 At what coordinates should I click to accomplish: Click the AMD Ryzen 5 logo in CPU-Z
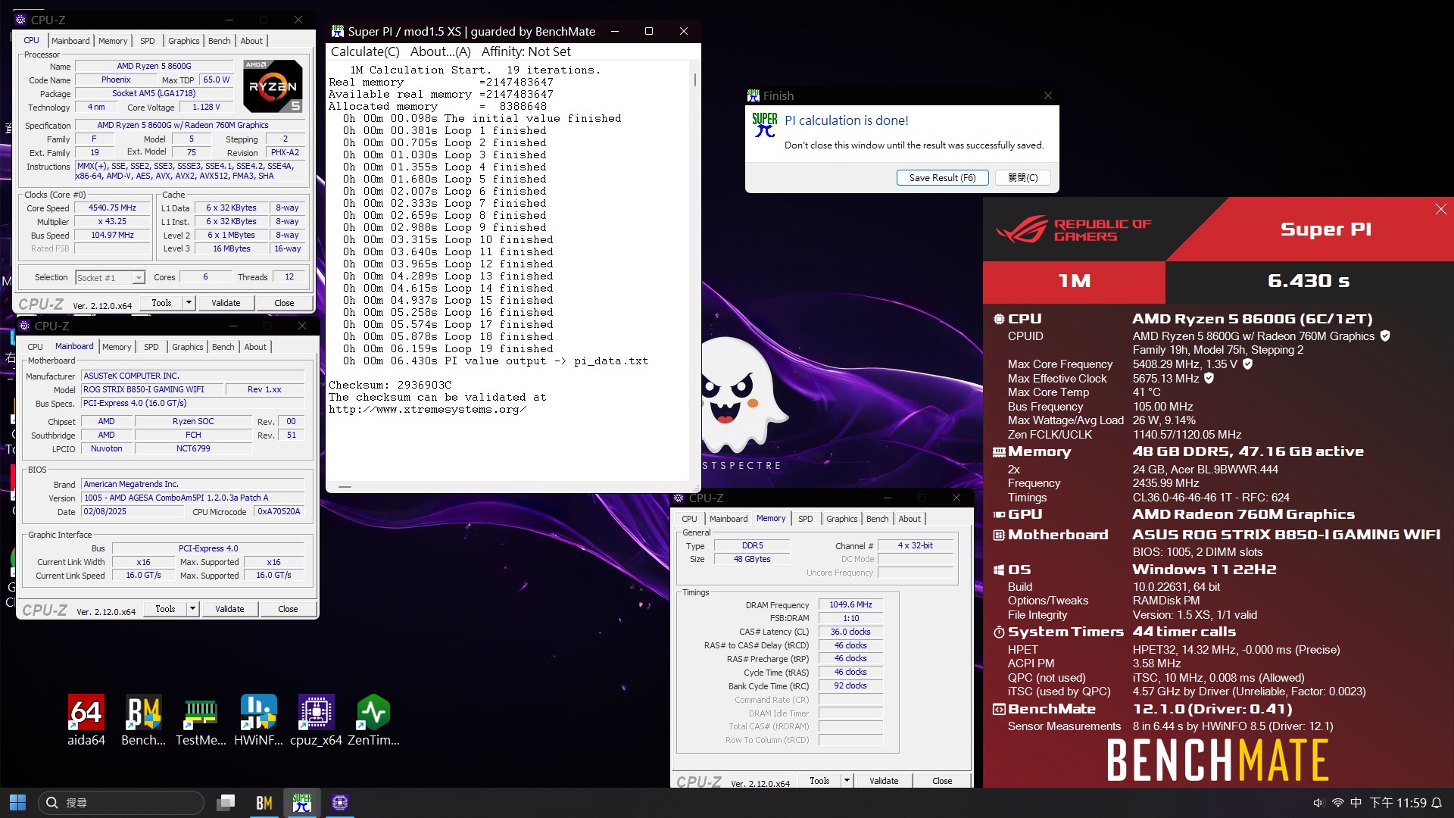coord(273,86)
